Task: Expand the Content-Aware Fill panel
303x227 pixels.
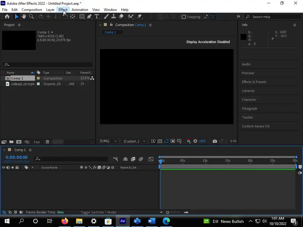Action: click(x=256, y=126)
